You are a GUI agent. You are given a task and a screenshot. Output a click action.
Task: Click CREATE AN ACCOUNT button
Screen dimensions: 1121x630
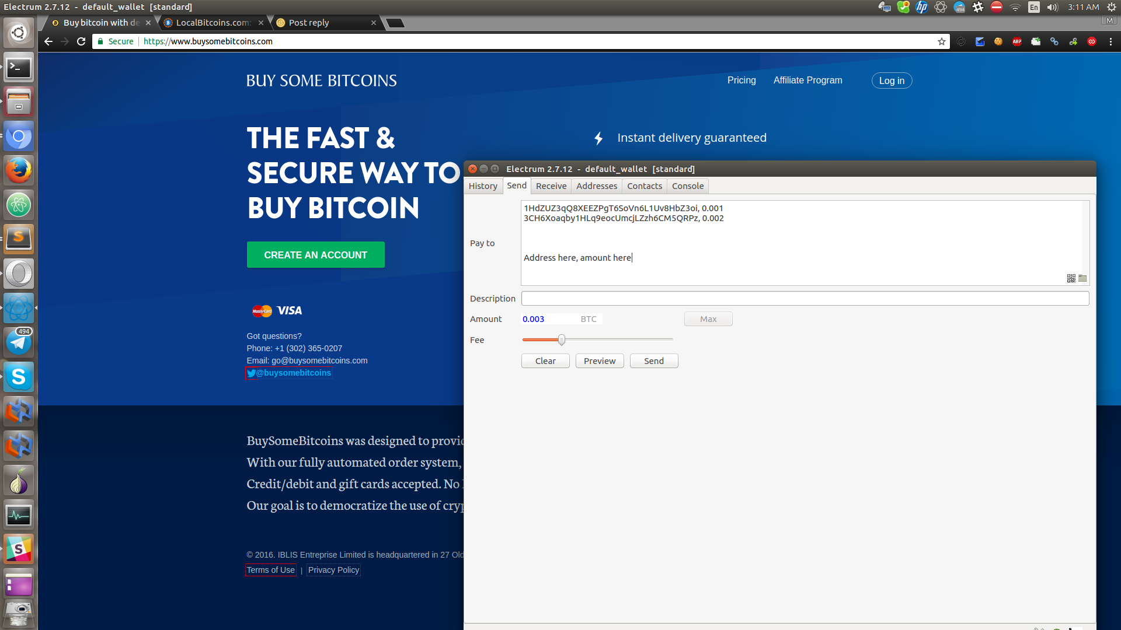(316, 255)
